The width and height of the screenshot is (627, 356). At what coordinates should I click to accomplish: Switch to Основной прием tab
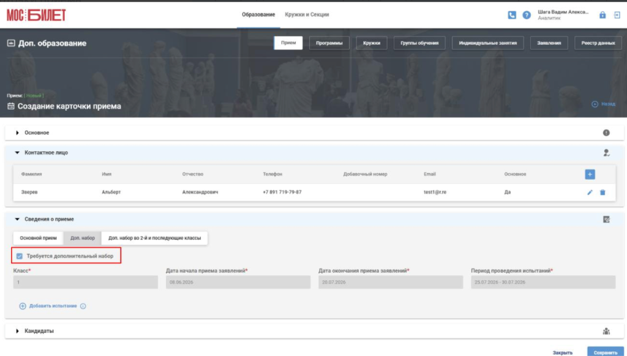pos(39,238)
